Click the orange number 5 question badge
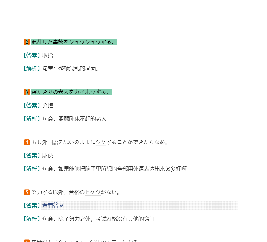The width and height of the screenshot is (267, 242). [27, 192]
